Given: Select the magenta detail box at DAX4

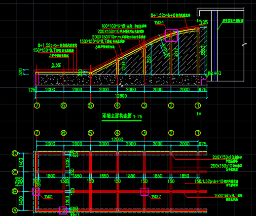Looking at the screenshot, I should coord(171,36).
